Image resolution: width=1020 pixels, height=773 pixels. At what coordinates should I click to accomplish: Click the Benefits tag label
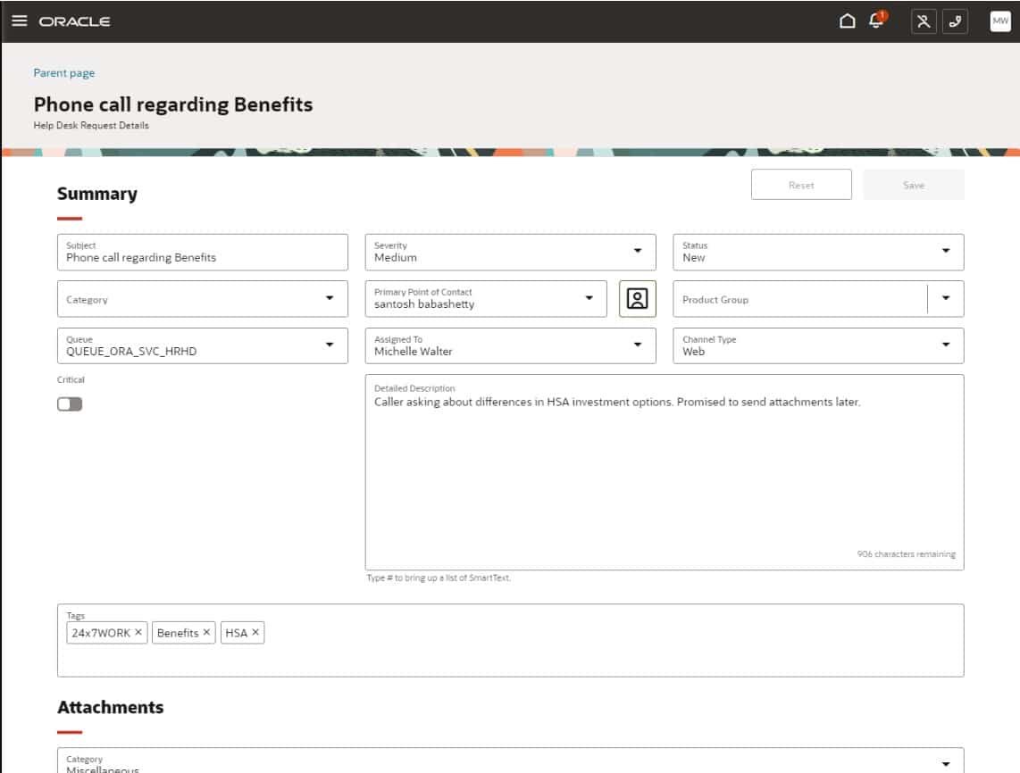click(178, 633)
